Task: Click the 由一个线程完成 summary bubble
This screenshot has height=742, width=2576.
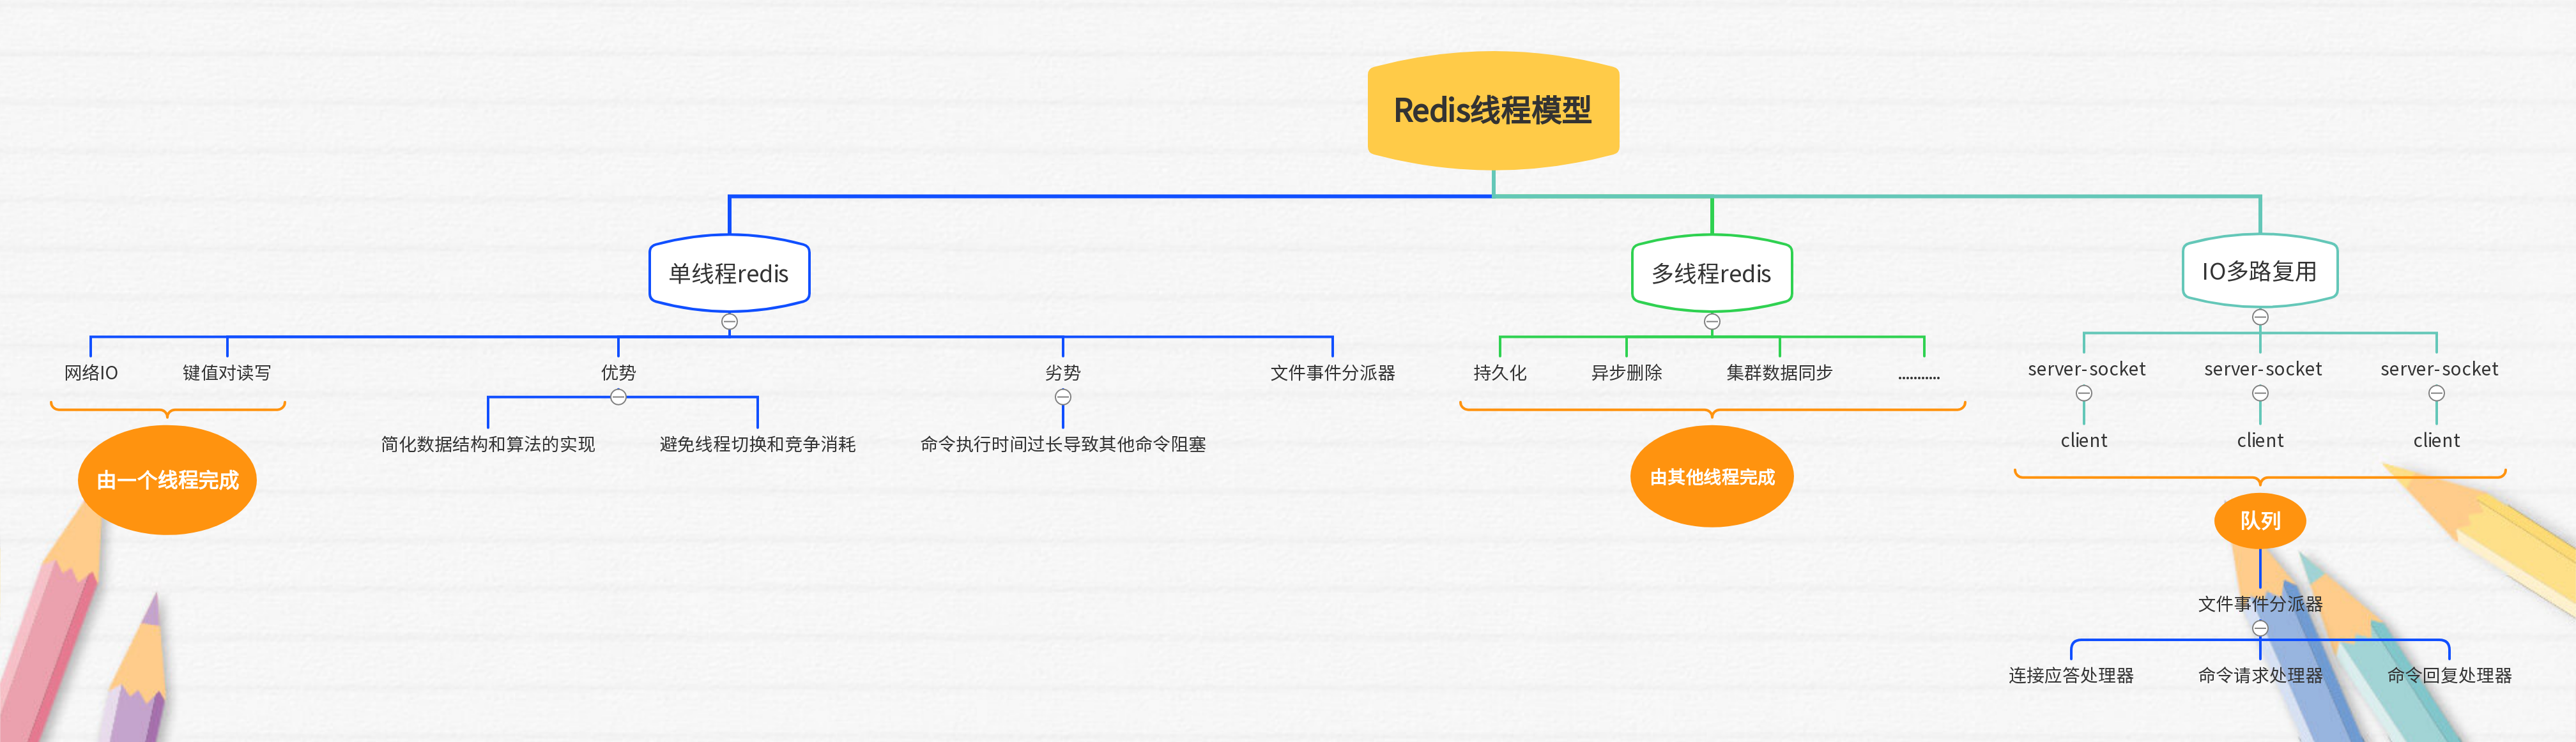Action: tap(167, 480)
